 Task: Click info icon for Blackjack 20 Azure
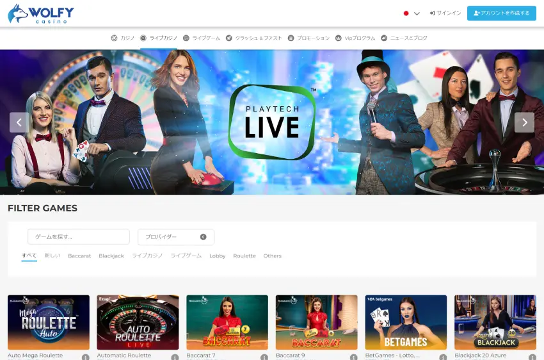coord(532,357)
